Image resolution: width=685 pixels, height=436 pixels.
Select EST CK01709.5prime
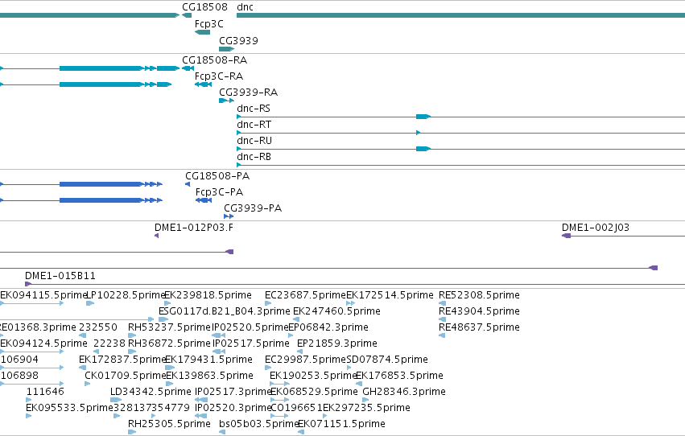tap(126, 376)
